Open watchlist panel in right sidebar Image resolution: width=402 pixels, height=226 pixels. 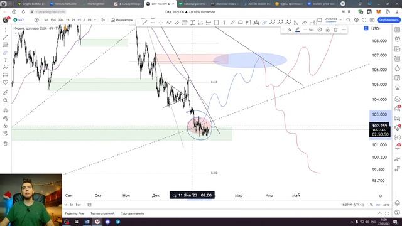coord(398,30)
